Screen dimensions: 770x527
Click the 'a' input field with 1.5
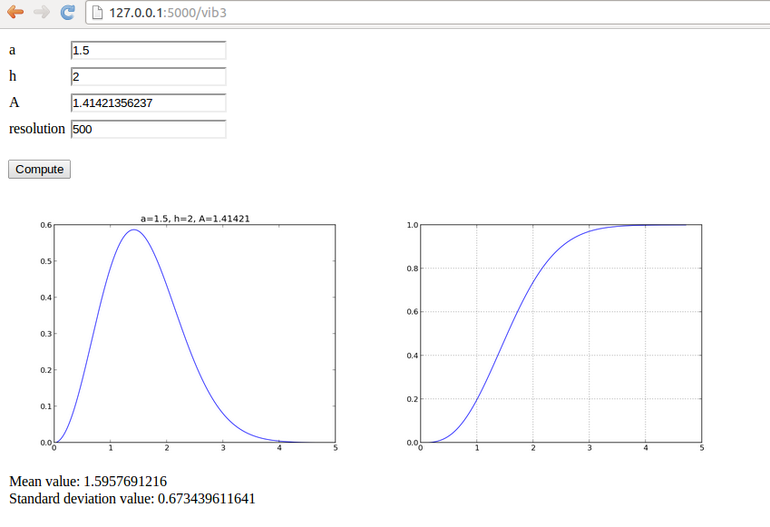coord(149,51)
